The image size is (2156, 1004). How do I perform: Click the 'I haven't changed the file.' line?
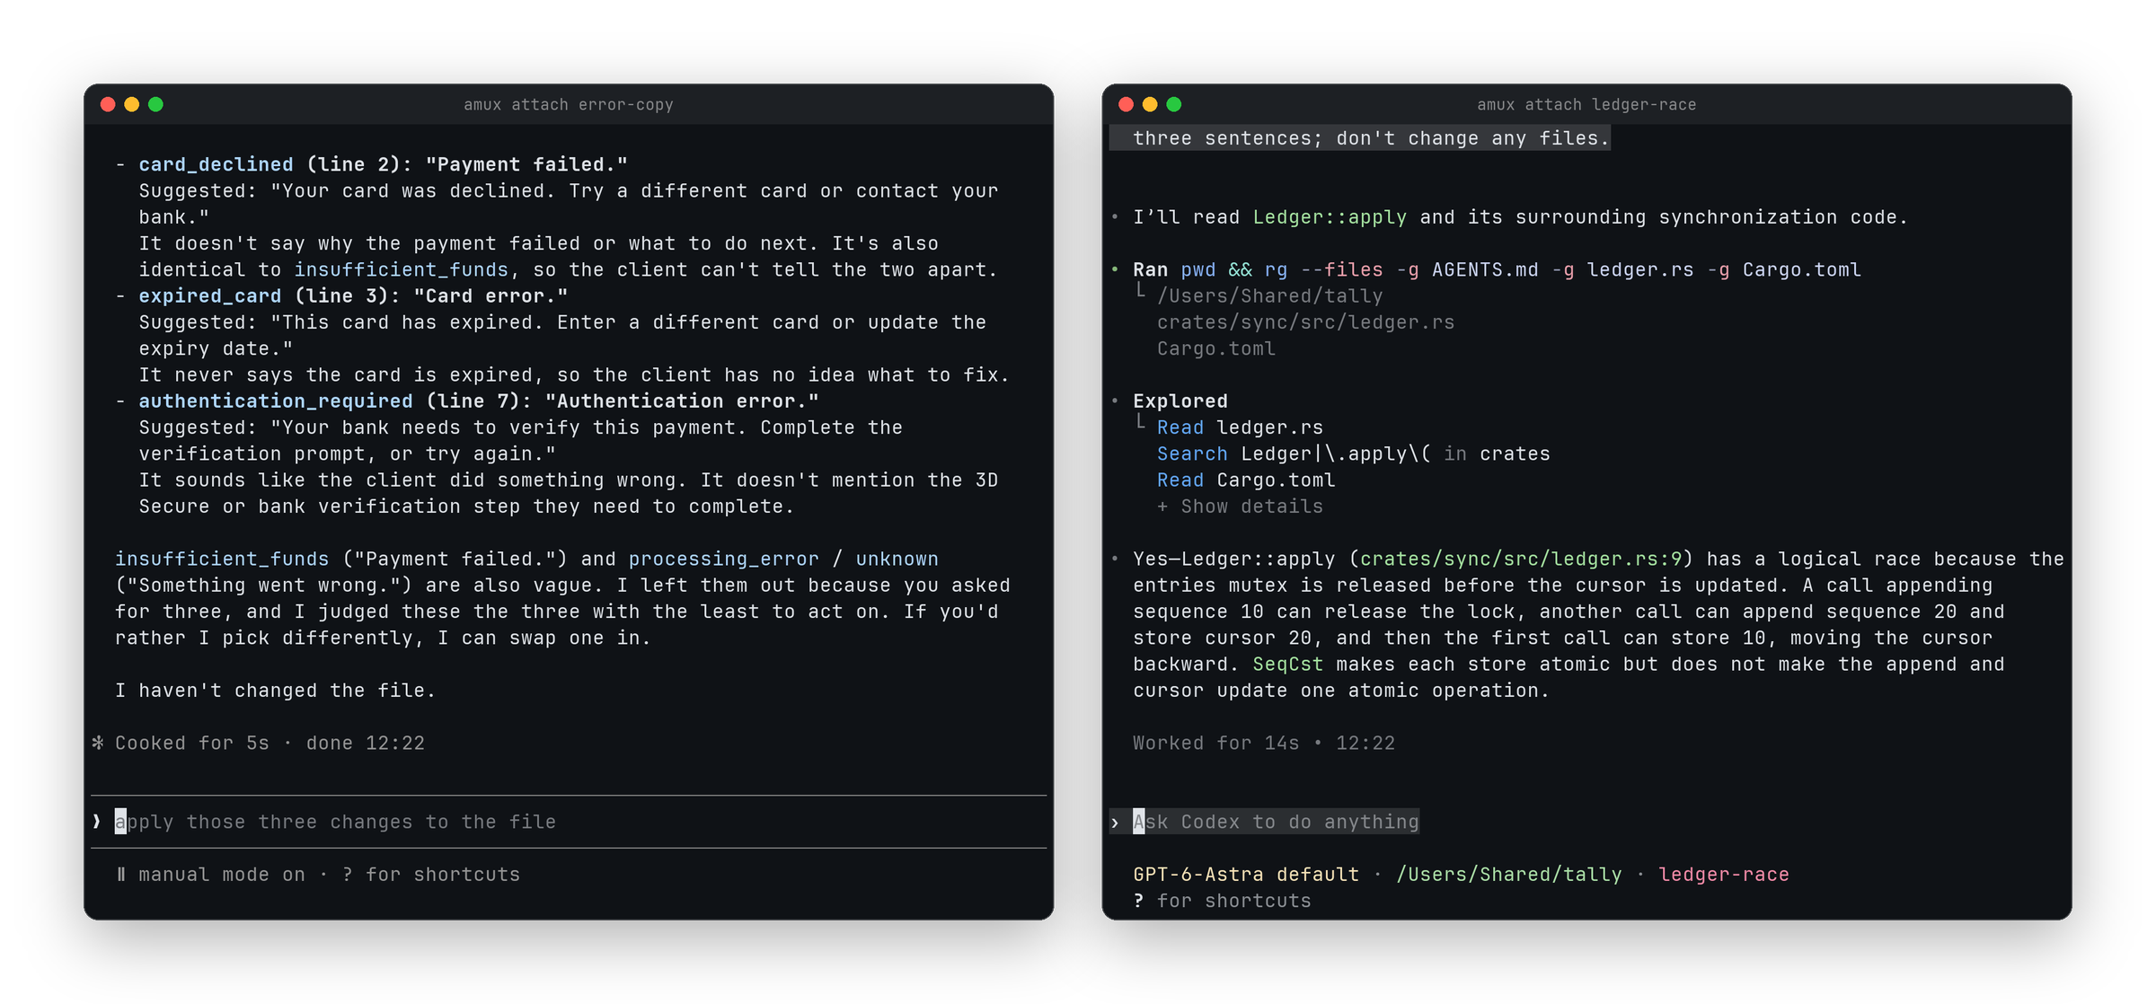275,691
